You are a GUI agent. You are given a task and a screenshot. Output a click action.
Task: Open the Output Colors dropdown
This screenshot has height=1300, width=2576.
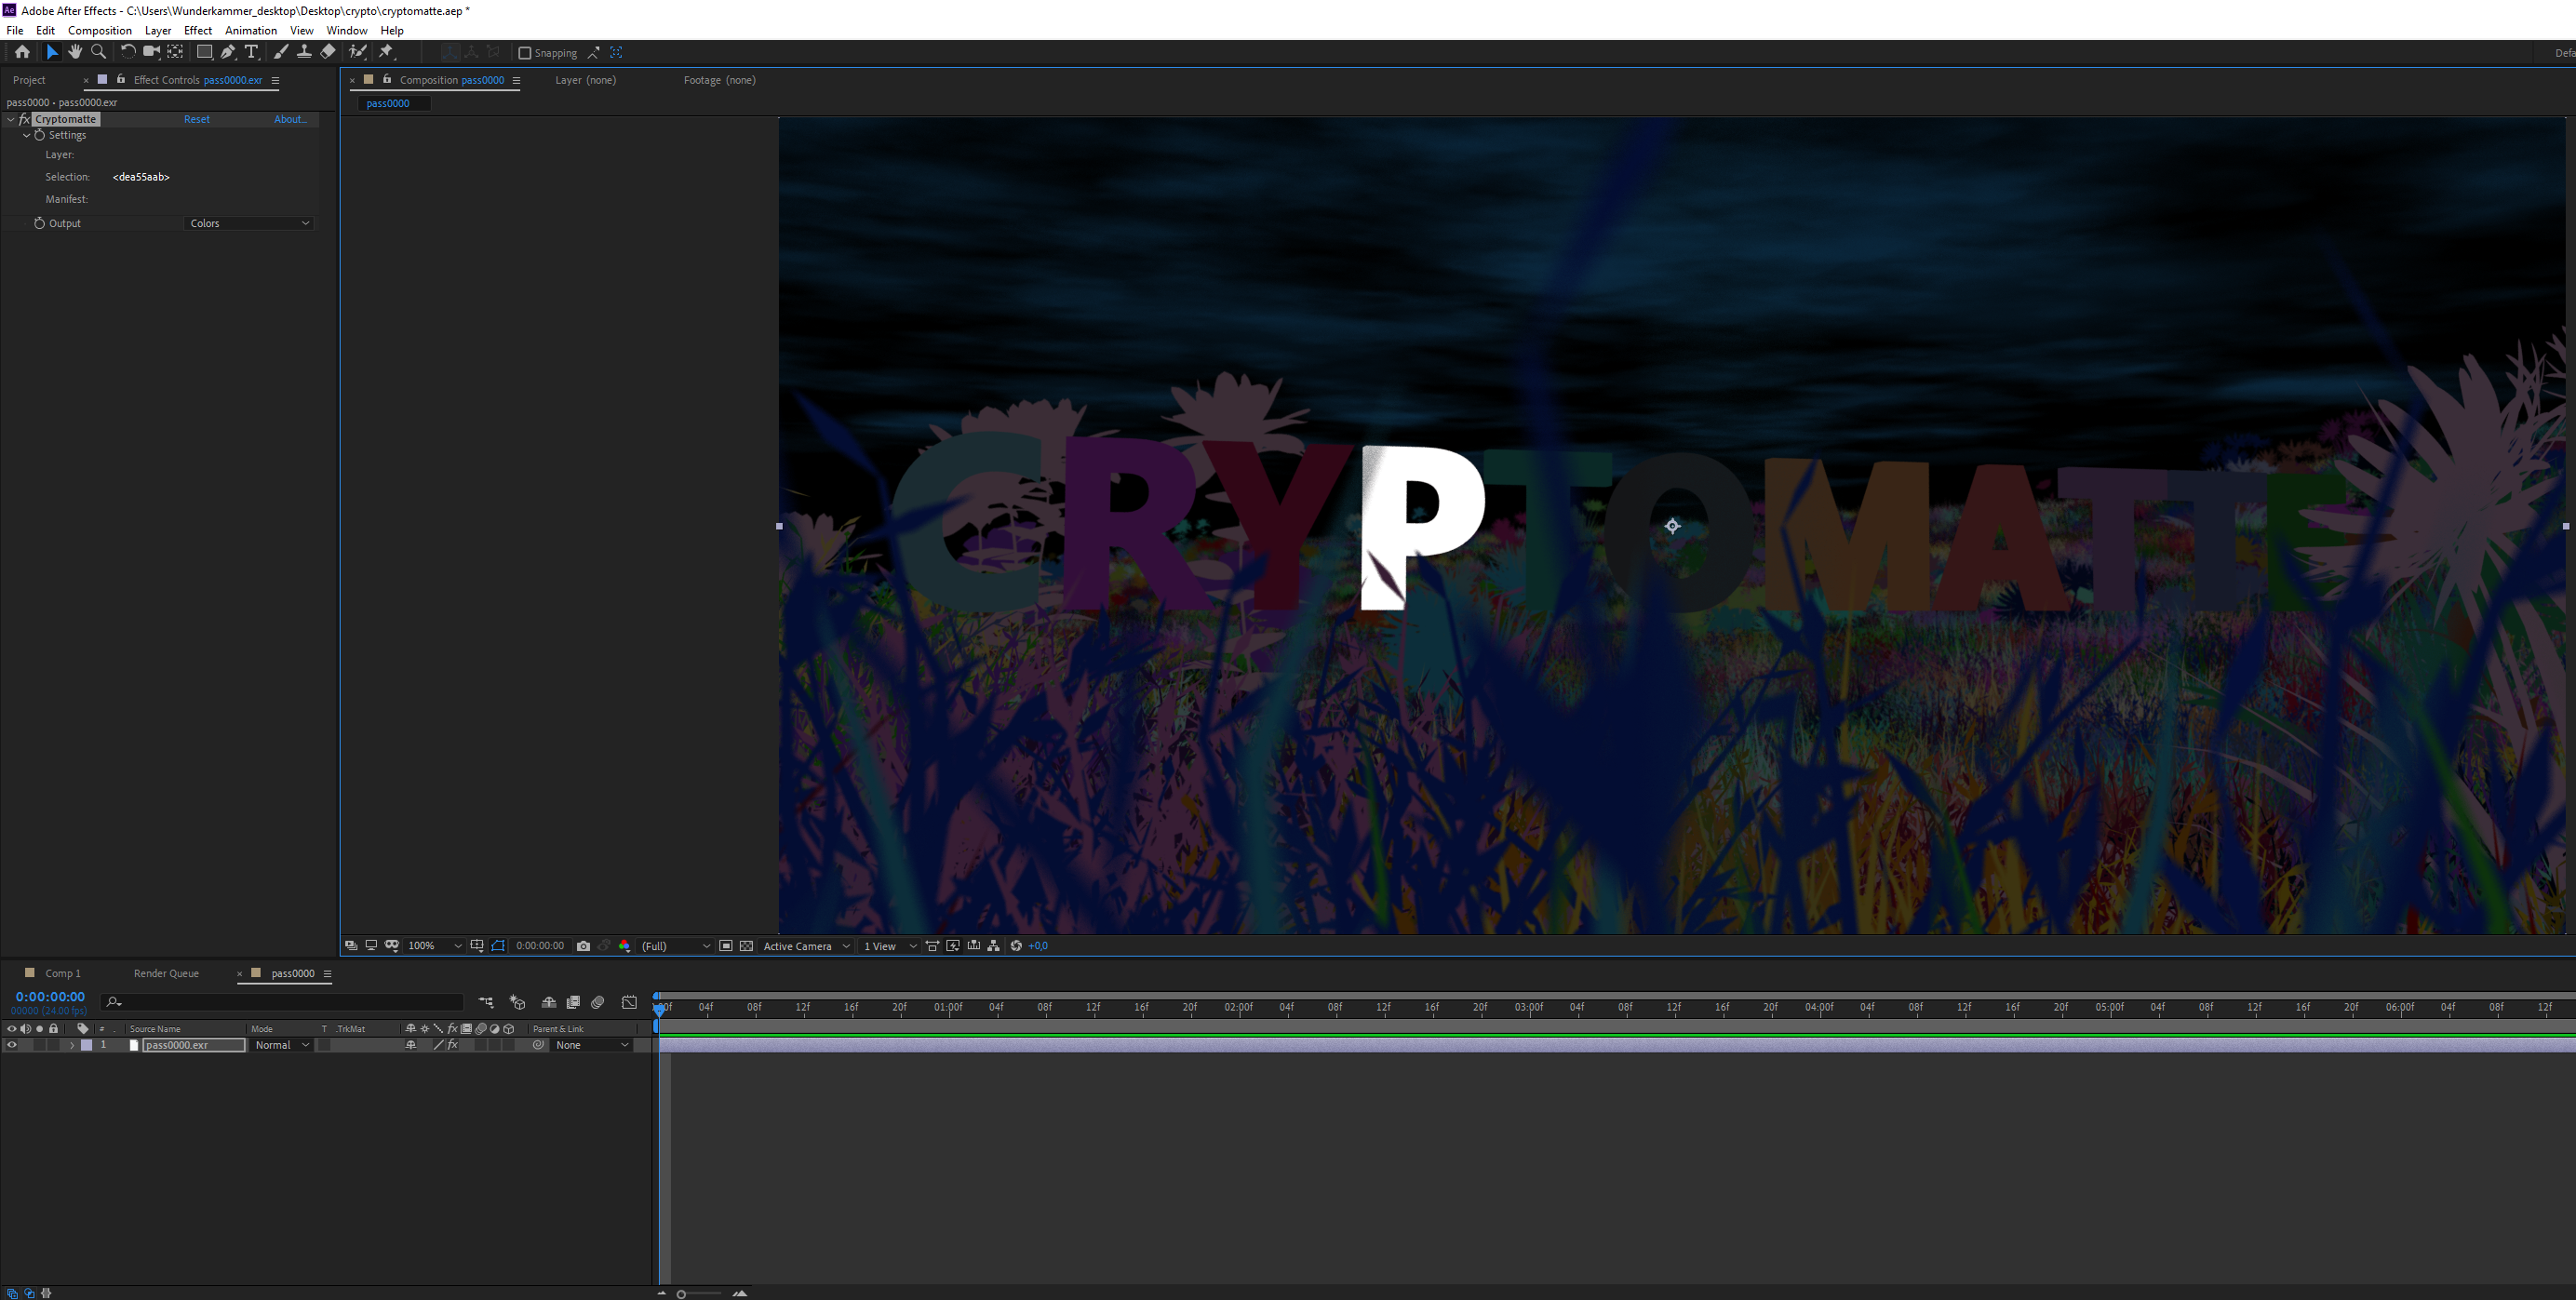(x=249, y=223)
